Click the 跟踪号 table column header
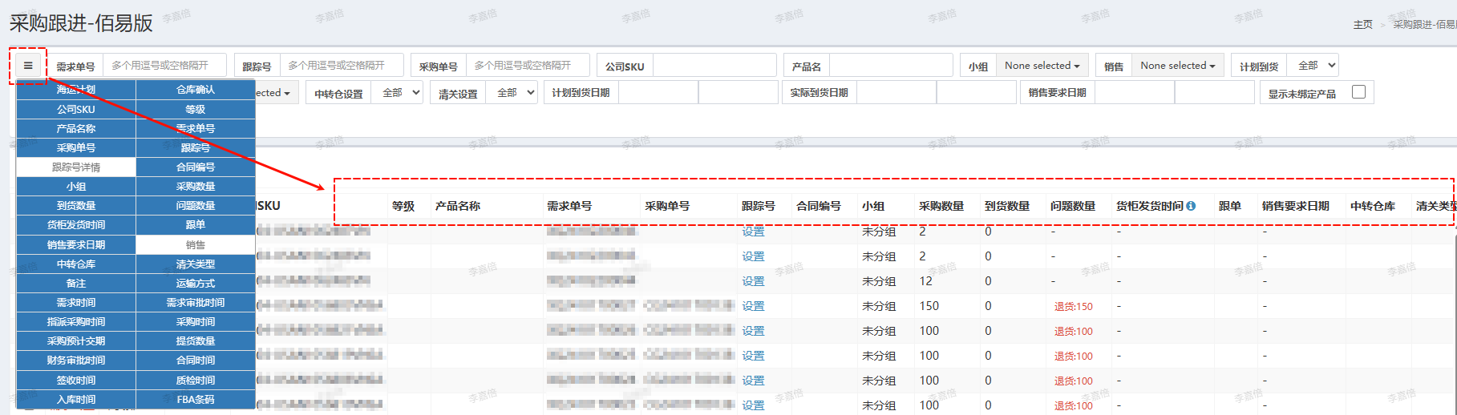The height and width of the screenshot is (415, 1457). [x=759, y=206]
